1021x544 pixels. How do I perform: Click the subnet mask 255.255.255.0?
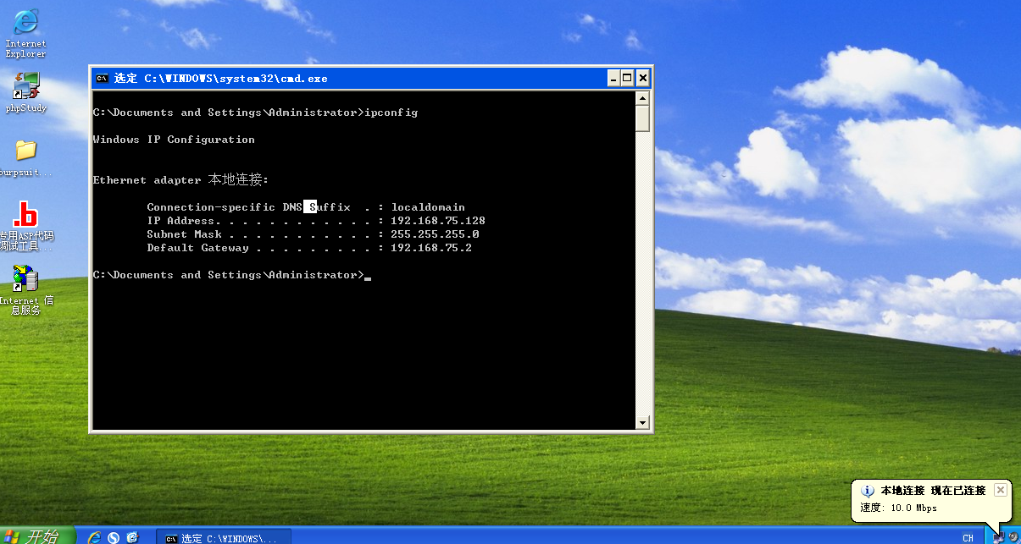coord(435,234)
